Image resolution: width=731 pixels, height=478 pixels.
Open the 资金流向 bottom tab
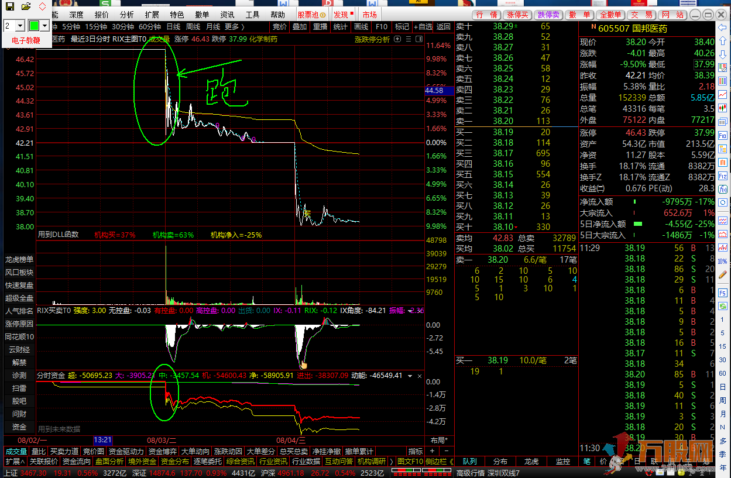pyautogui.click(x=76, y=461)
